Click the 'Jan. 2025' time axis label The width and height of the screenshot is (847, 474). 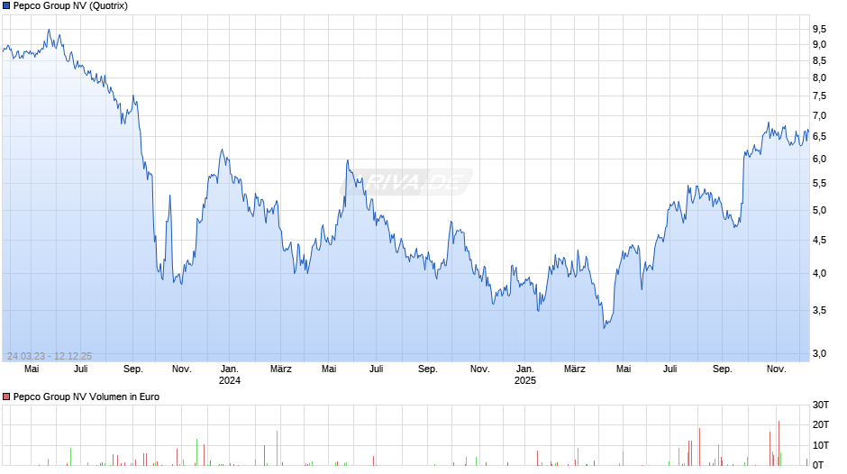(525, 375)
